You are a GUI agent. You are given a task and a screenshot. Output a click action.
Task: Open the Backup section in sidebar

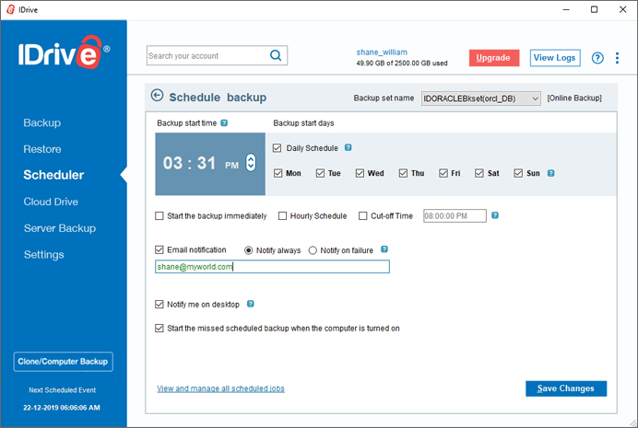41,122
